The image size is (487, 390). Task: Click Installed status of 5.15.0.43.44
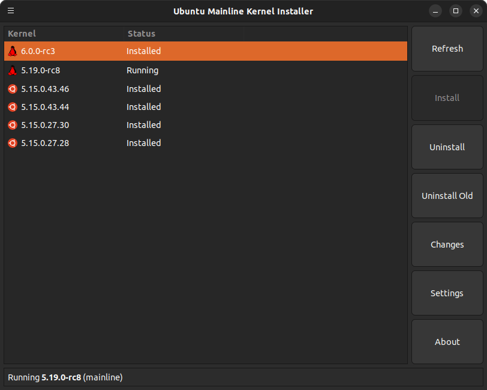pyautogui.click(x=144, y=107)
